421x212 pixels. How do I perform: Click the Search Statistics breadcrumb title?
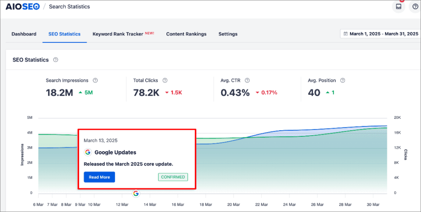(69, 7)
